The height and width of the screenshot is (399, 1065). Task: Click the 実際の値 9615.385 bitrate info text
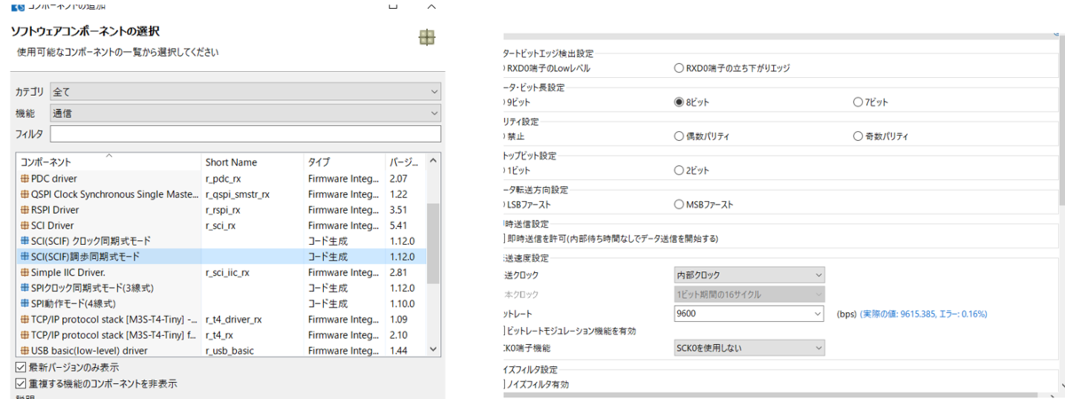pos(923,314)
